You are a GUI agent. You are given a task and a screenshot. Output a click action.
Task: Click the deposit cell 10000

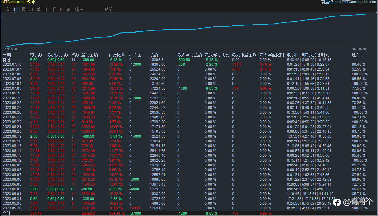(x=135, y=208)
